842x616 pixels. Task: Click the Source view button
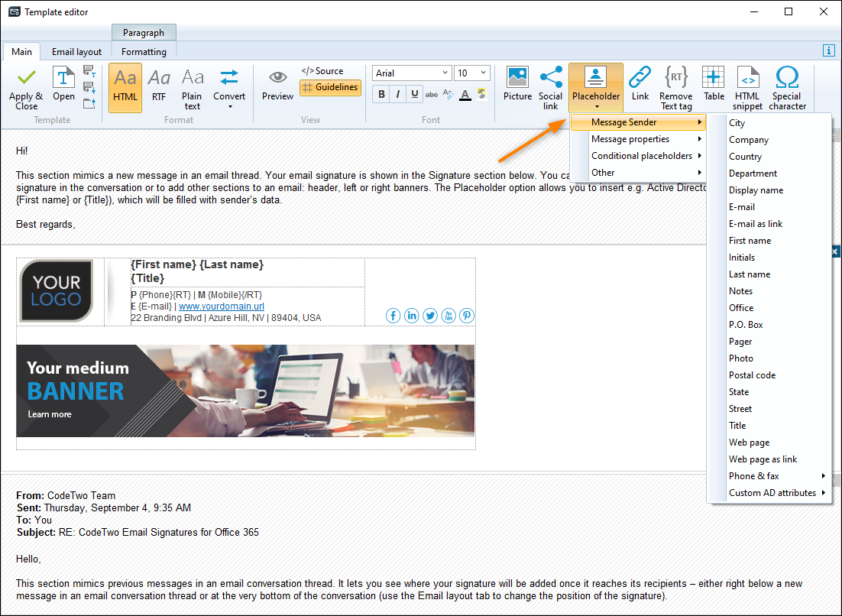(x=322, y=71)
